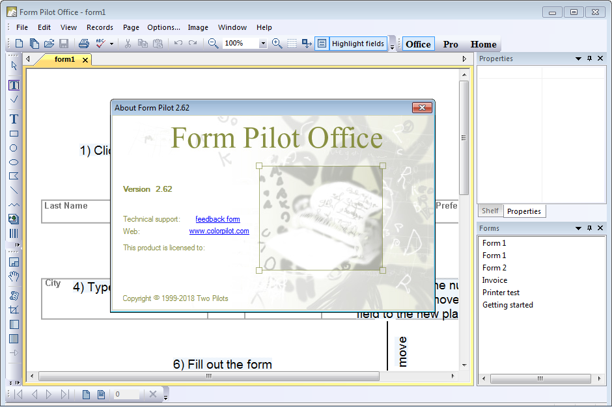
Task: Click the open folder toolbar icon
Action: click(49, 44)
